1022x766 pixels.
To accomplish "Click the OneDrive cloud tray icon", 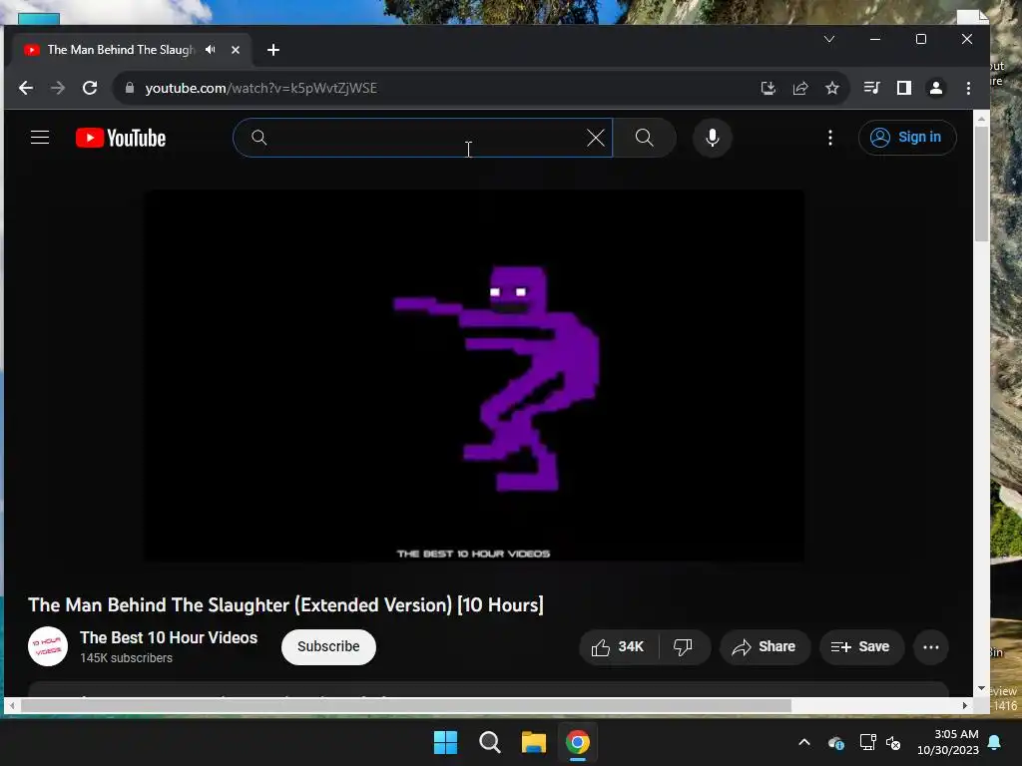I will (x=836, y=742).
